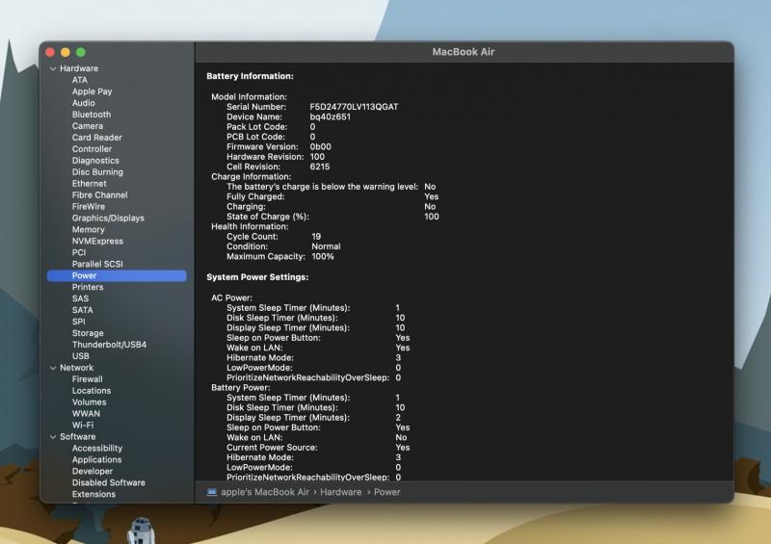This screenshot has height=544, width=771.
Task: Select Developer under Software
Action: pos(93,471)
